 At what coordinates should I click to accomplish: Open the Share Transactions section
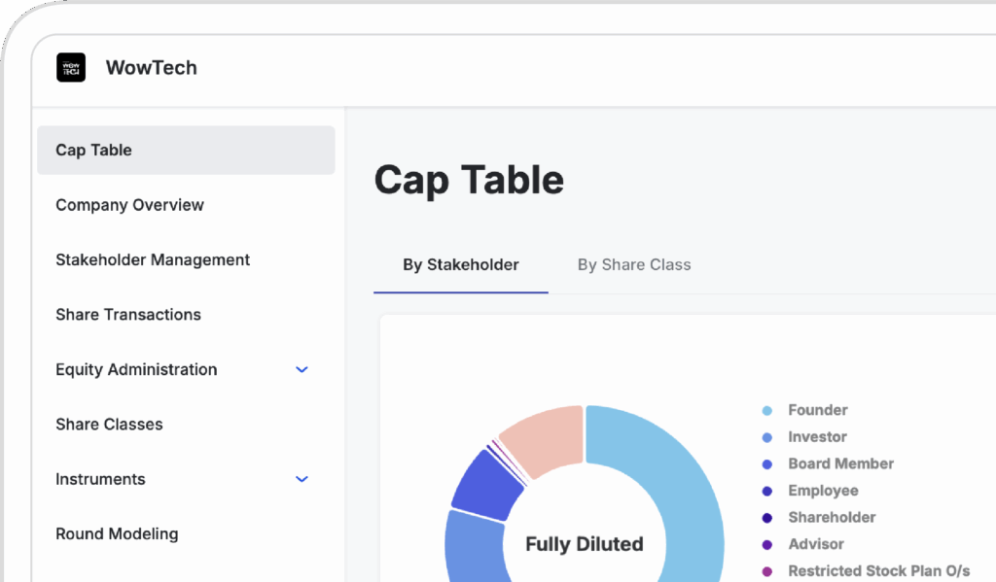(x=127, y=314)
